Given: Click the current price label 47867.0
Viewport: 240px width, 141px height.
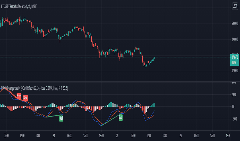Looking at the screenshot, I should [x=235, y=57].
